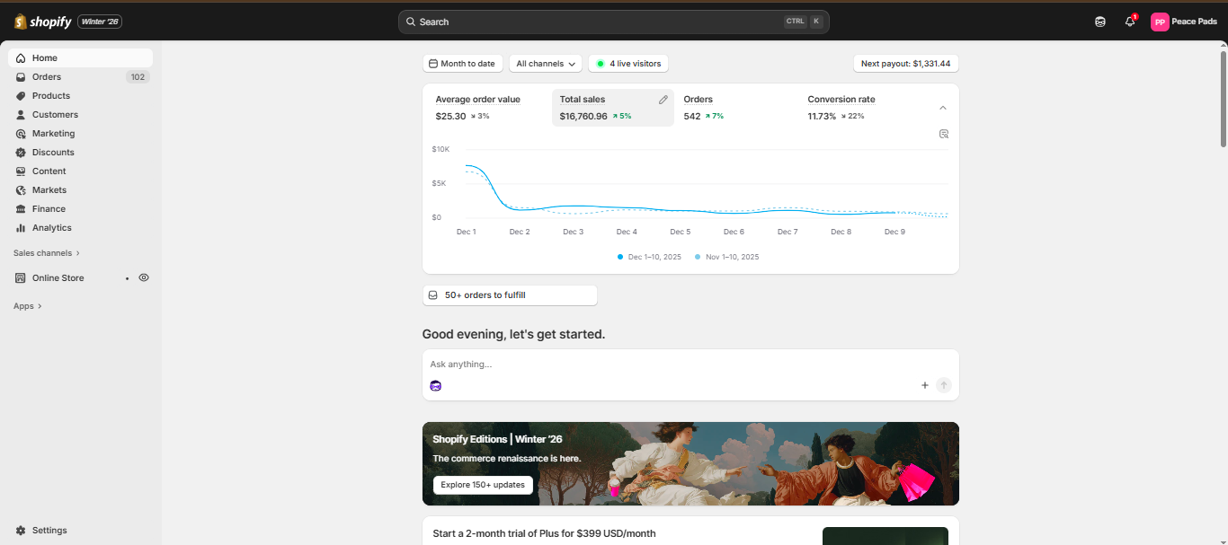Screen dimensions: 1228x545
Task: Click the page vertical scrollbar
Action: [1223, 99]
